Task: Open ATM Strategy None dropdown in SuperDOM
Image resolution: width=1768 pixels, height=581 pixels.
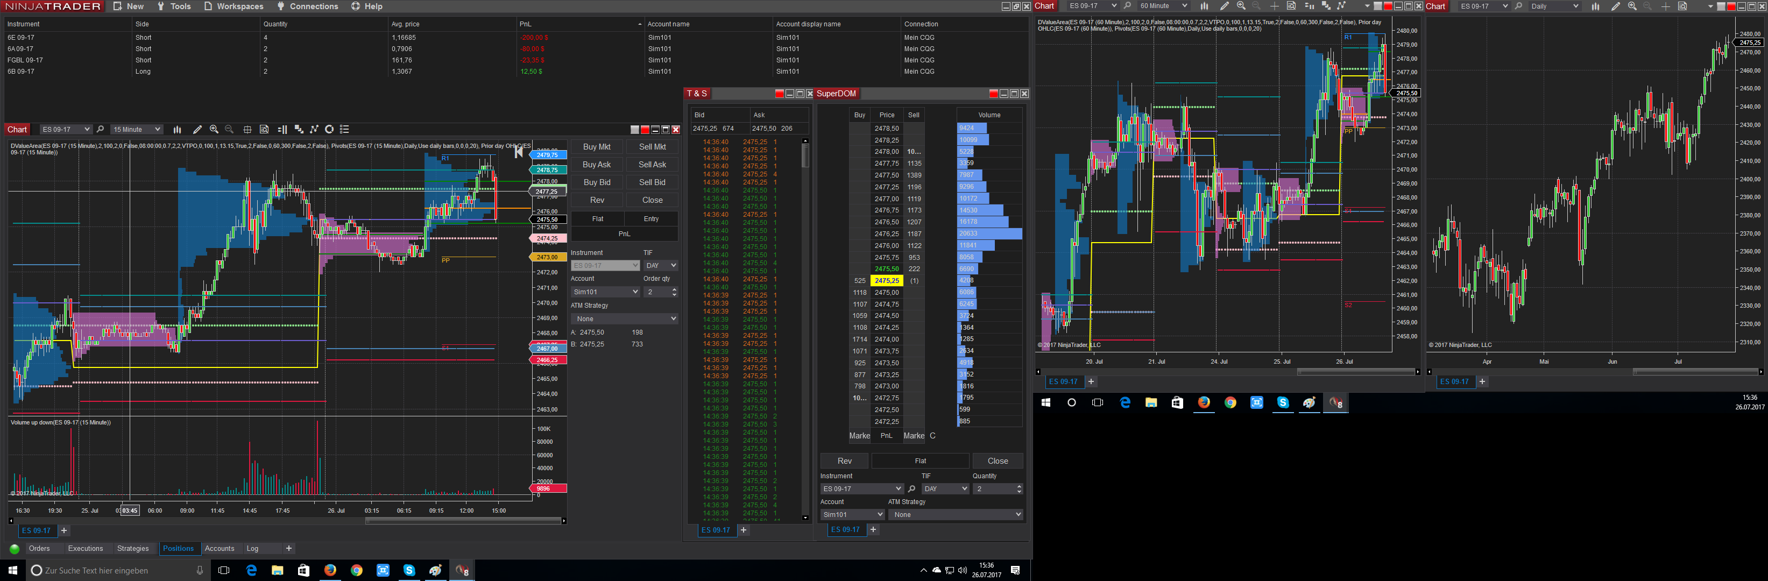Action: tap(956, 514)
